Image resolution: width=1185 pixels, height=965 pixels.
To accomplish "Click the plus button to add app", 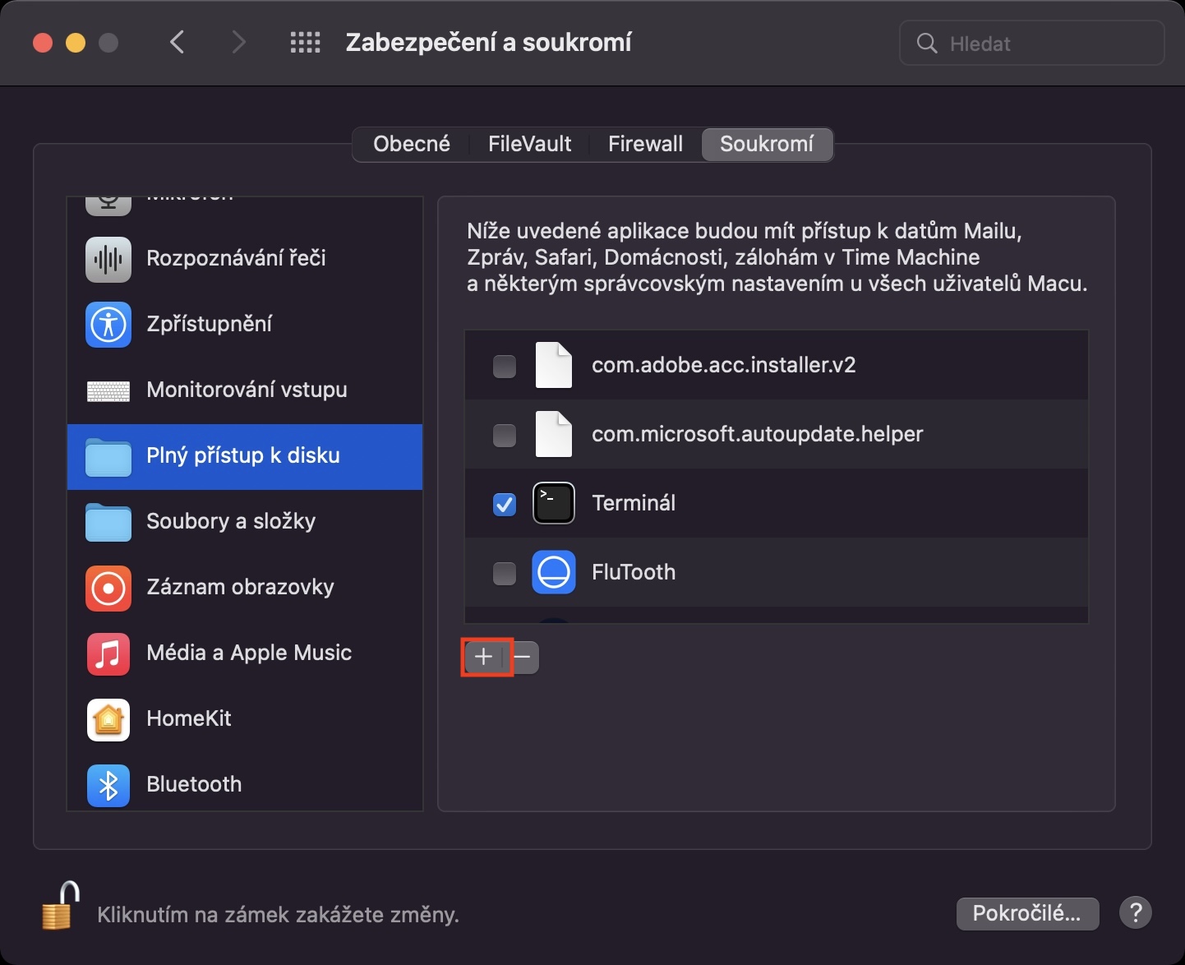I will [x=484, y=657].
